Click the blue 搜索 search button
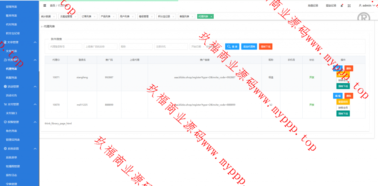Screen dimensions: 378x186 232,46
